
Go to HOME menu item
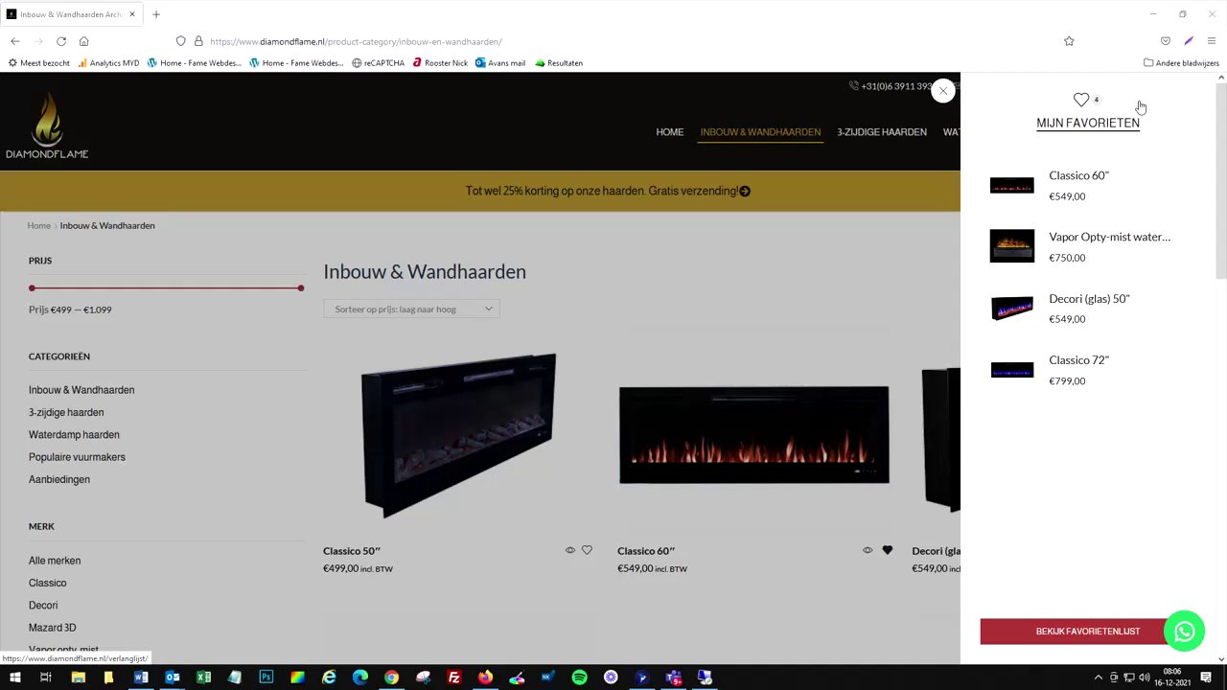[x=669, y=132]
